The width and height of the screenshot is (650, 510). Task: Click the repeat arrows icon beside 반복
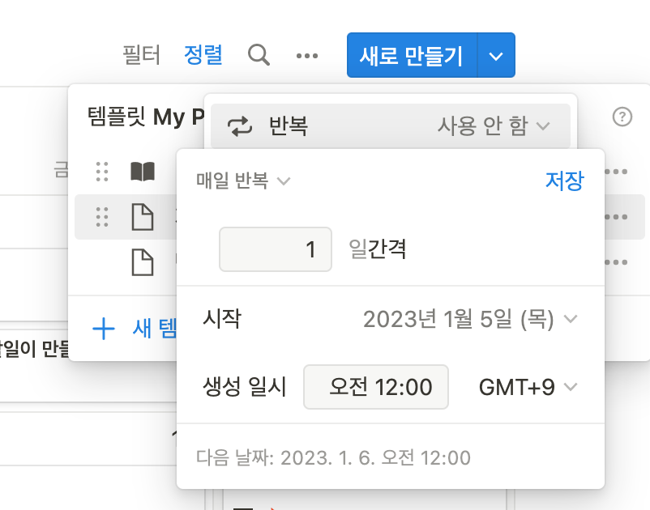click(x=240, y=126)
